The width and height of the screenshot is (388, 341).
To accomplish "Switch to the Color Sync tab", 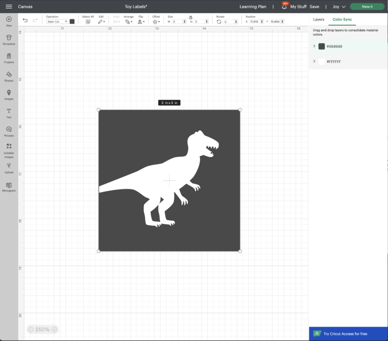I will (x=342, y=19).
